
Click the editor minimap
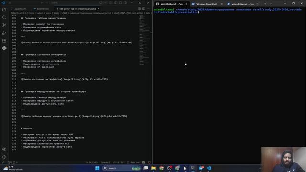[x=144, y=40]
